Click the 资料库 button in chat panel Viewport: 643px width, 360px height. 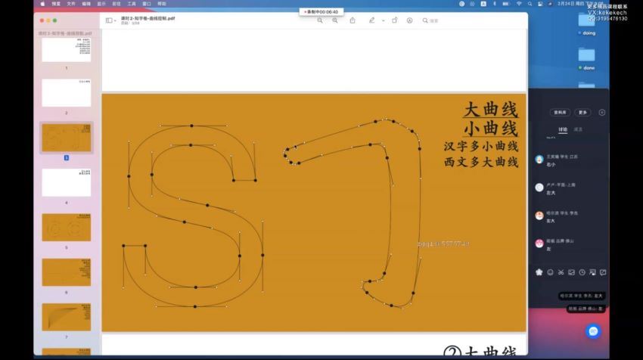point(560,113)
